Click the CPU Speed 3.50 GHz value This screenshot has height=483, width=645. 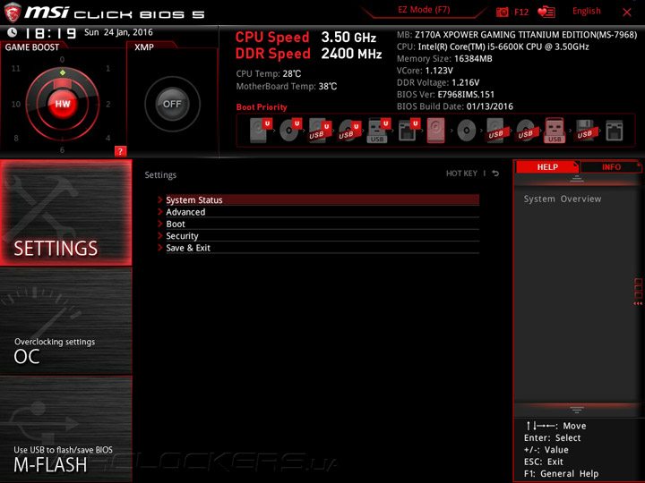tap(348, 38)
